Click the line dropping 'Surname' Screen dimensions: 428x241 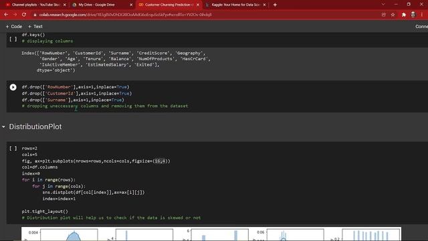[x=73, y=100]
